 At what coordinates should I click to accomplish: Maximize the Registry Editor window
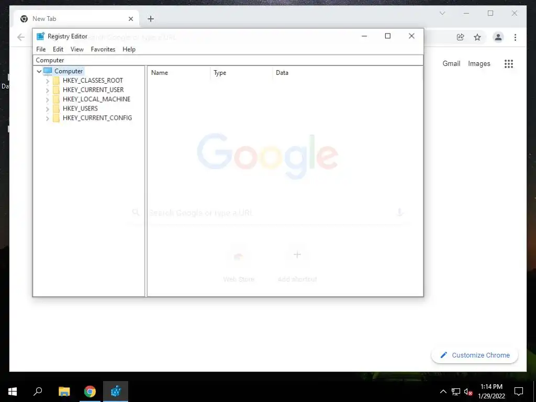(x=388, y=36)
